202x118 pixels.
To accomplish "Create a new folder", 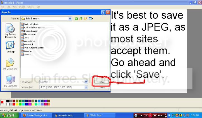I will click(85, 19).
